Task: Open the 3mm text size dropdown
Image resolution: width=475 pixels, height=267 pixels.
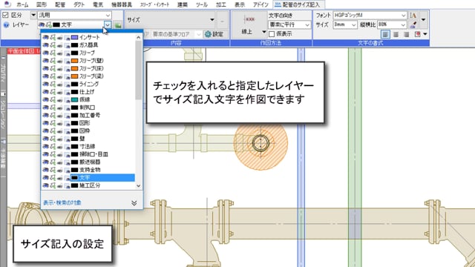Action: click(x=344, y=24)
